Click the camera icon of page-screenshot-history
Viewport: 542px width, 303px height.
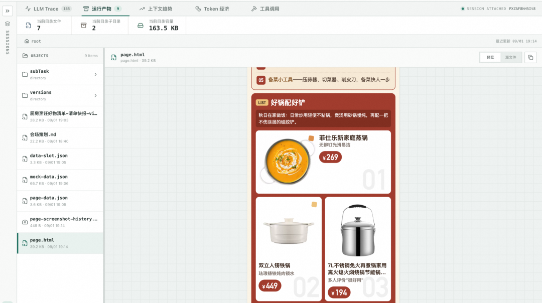coord(25,222)
